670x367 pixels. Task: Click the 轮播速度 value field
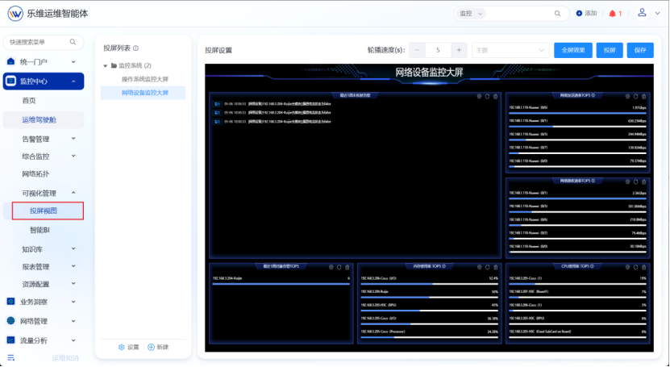[x=438, y=50]
